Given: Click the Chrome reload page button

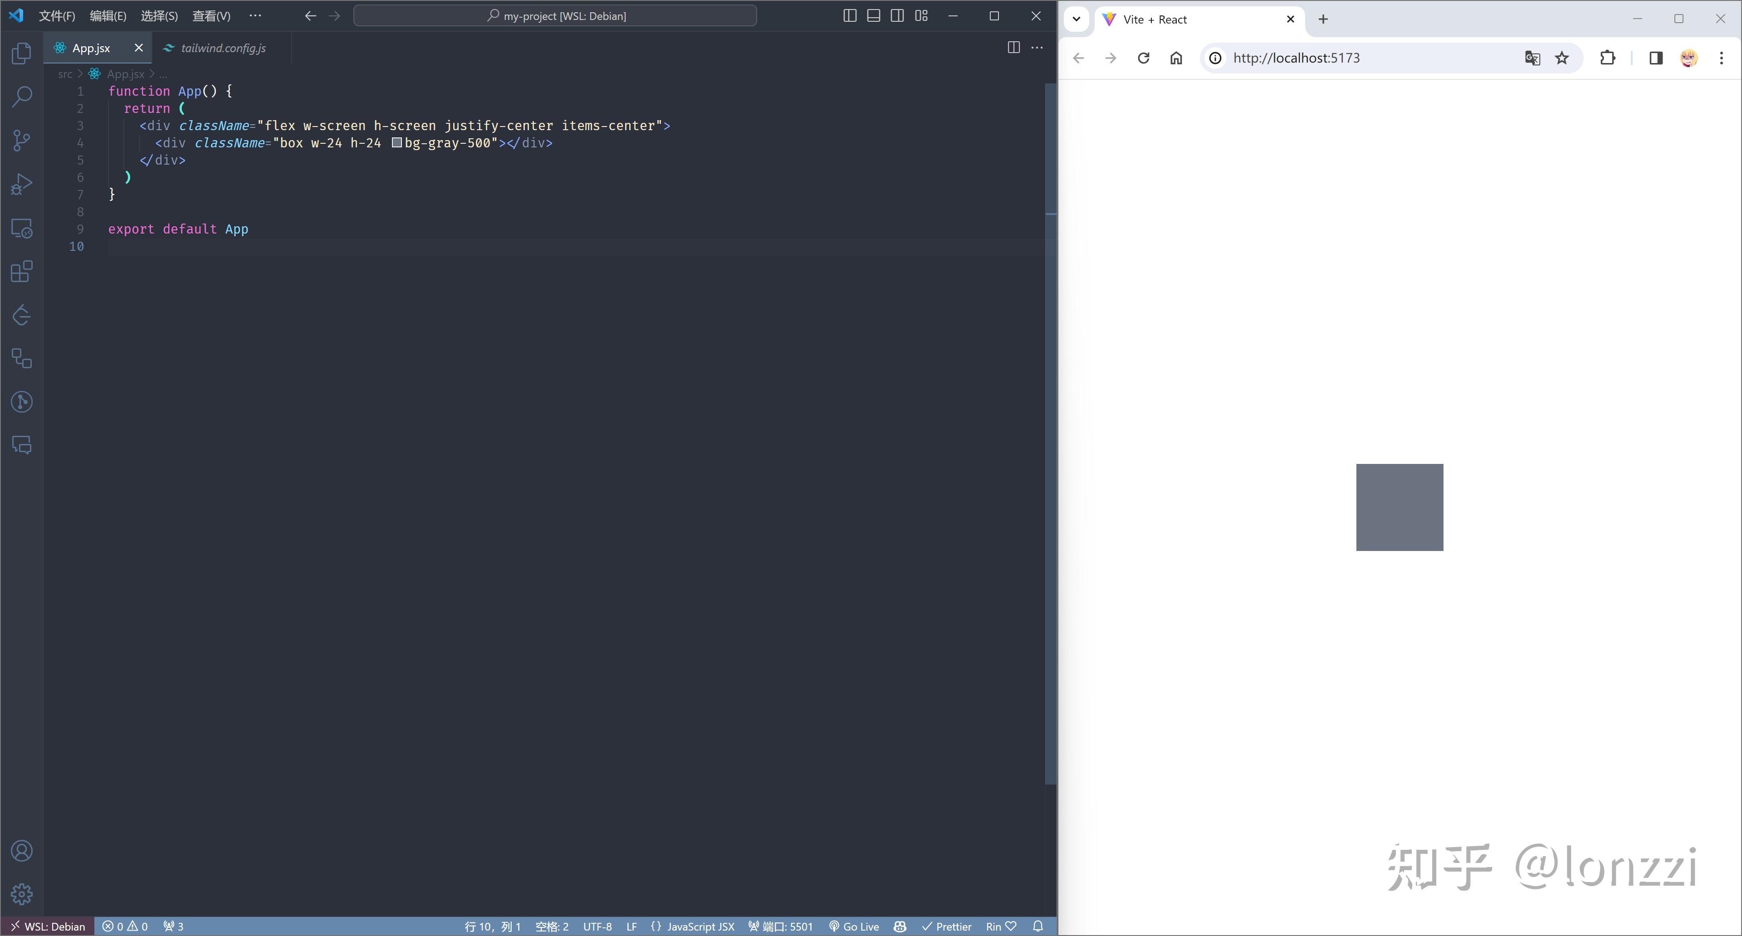Looking at the screenshot, I should point(1144,58).
